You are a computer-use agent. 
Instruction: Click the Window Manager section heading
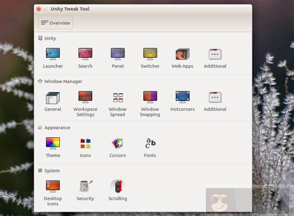coord(60,81)
